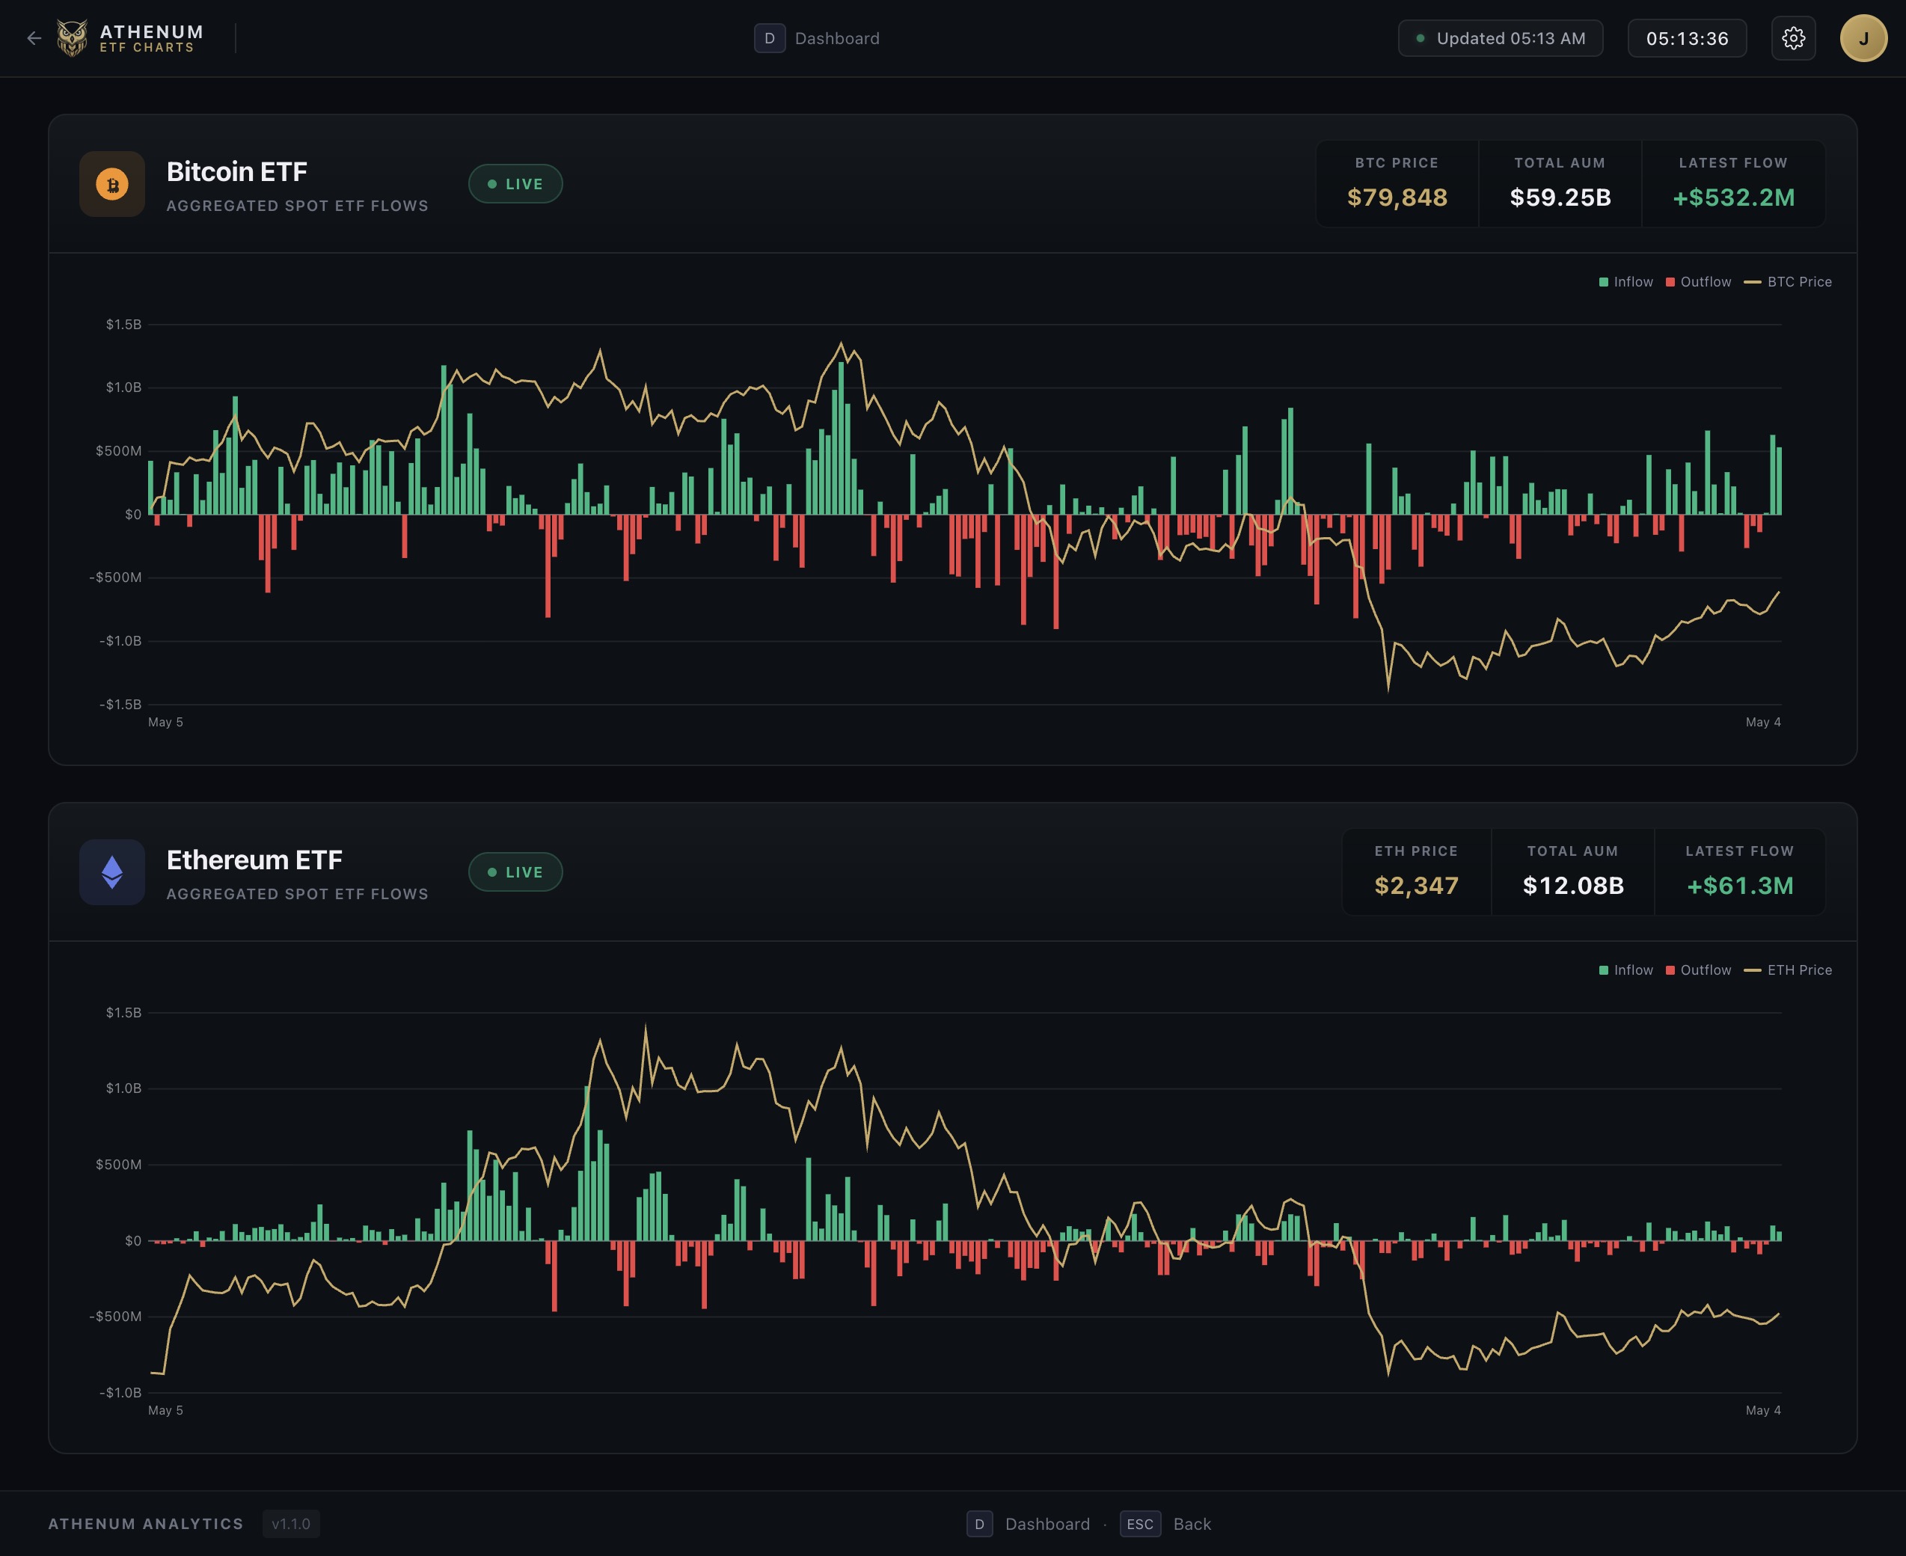
Task: Click the May 4 label on Bitcoin chart
Action: pyautogui.click(x=1762, y=723)
